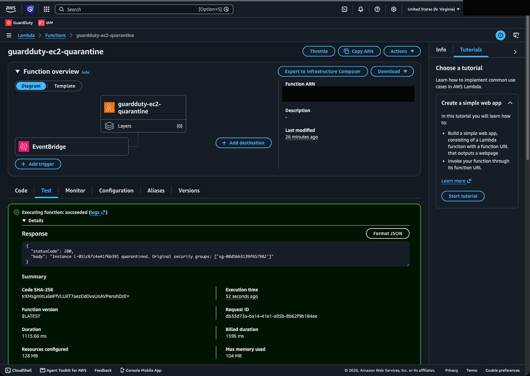
Task: Click the Response JSON output box
Action: coord(216,254)
